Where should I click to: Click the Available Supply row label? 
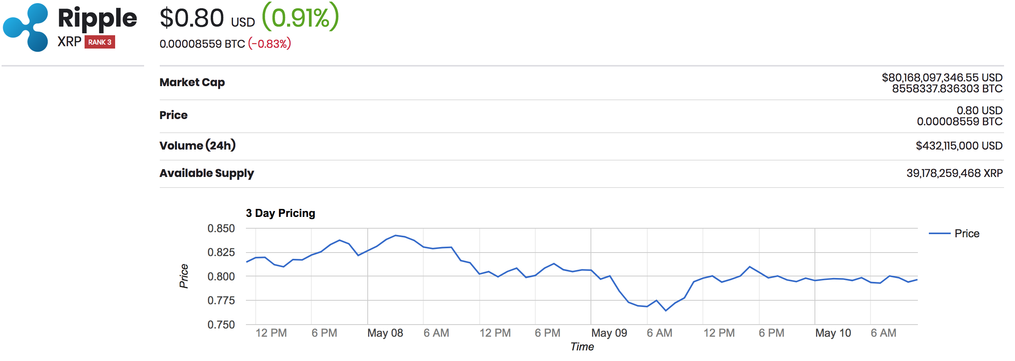pyautogui.click(x=207, y=173)
